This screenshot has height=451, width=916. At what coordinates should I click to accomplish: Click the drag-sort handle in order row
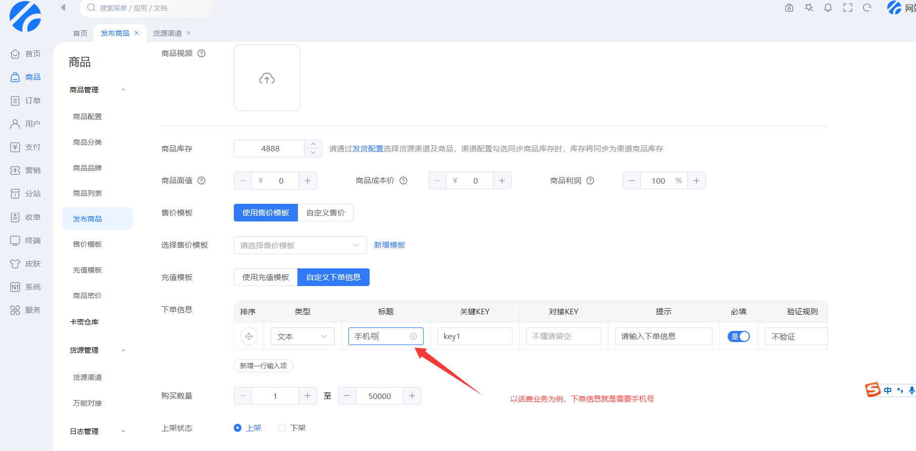(249, 336)
